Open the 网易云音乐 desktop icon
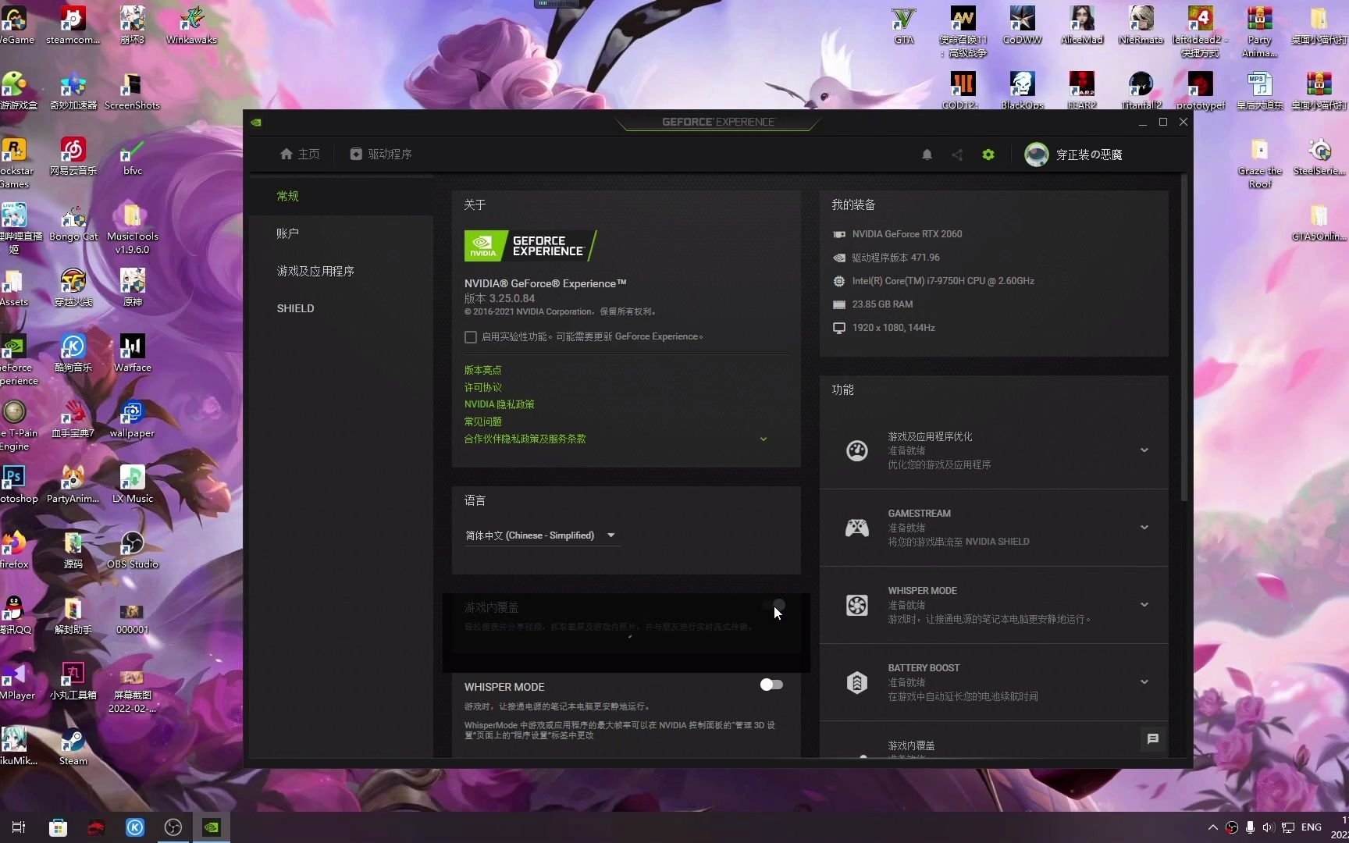The height and width of the screenshot is (843, 1349). click(73, 156)
